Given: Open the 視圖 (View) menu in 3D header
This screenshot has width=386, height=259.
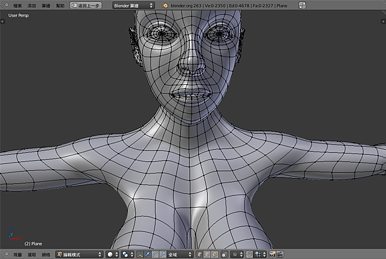Looking at the screenshot, I should pos(17,255).
